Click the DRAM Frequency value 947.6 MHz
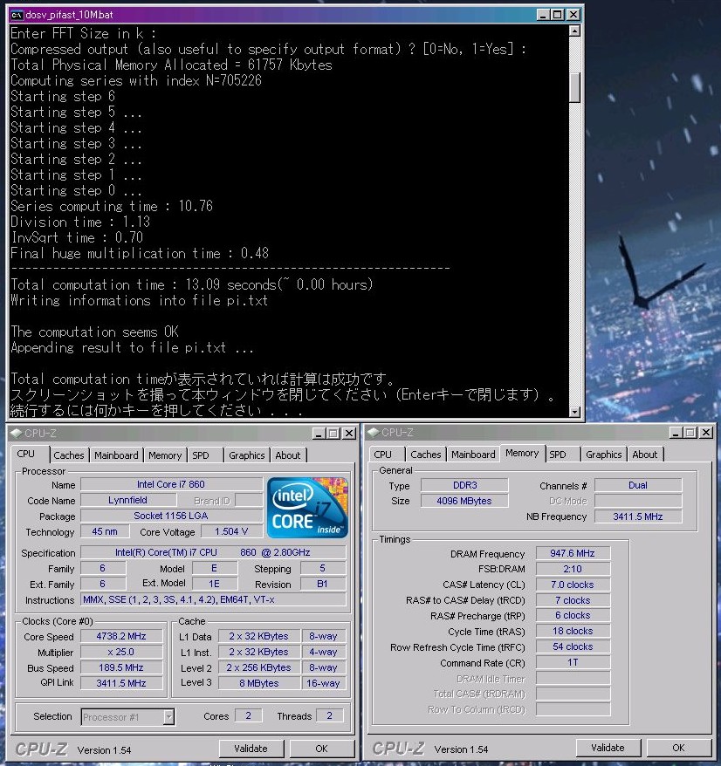Viewport: 721px width, 766px height. (x=573, y=553)
